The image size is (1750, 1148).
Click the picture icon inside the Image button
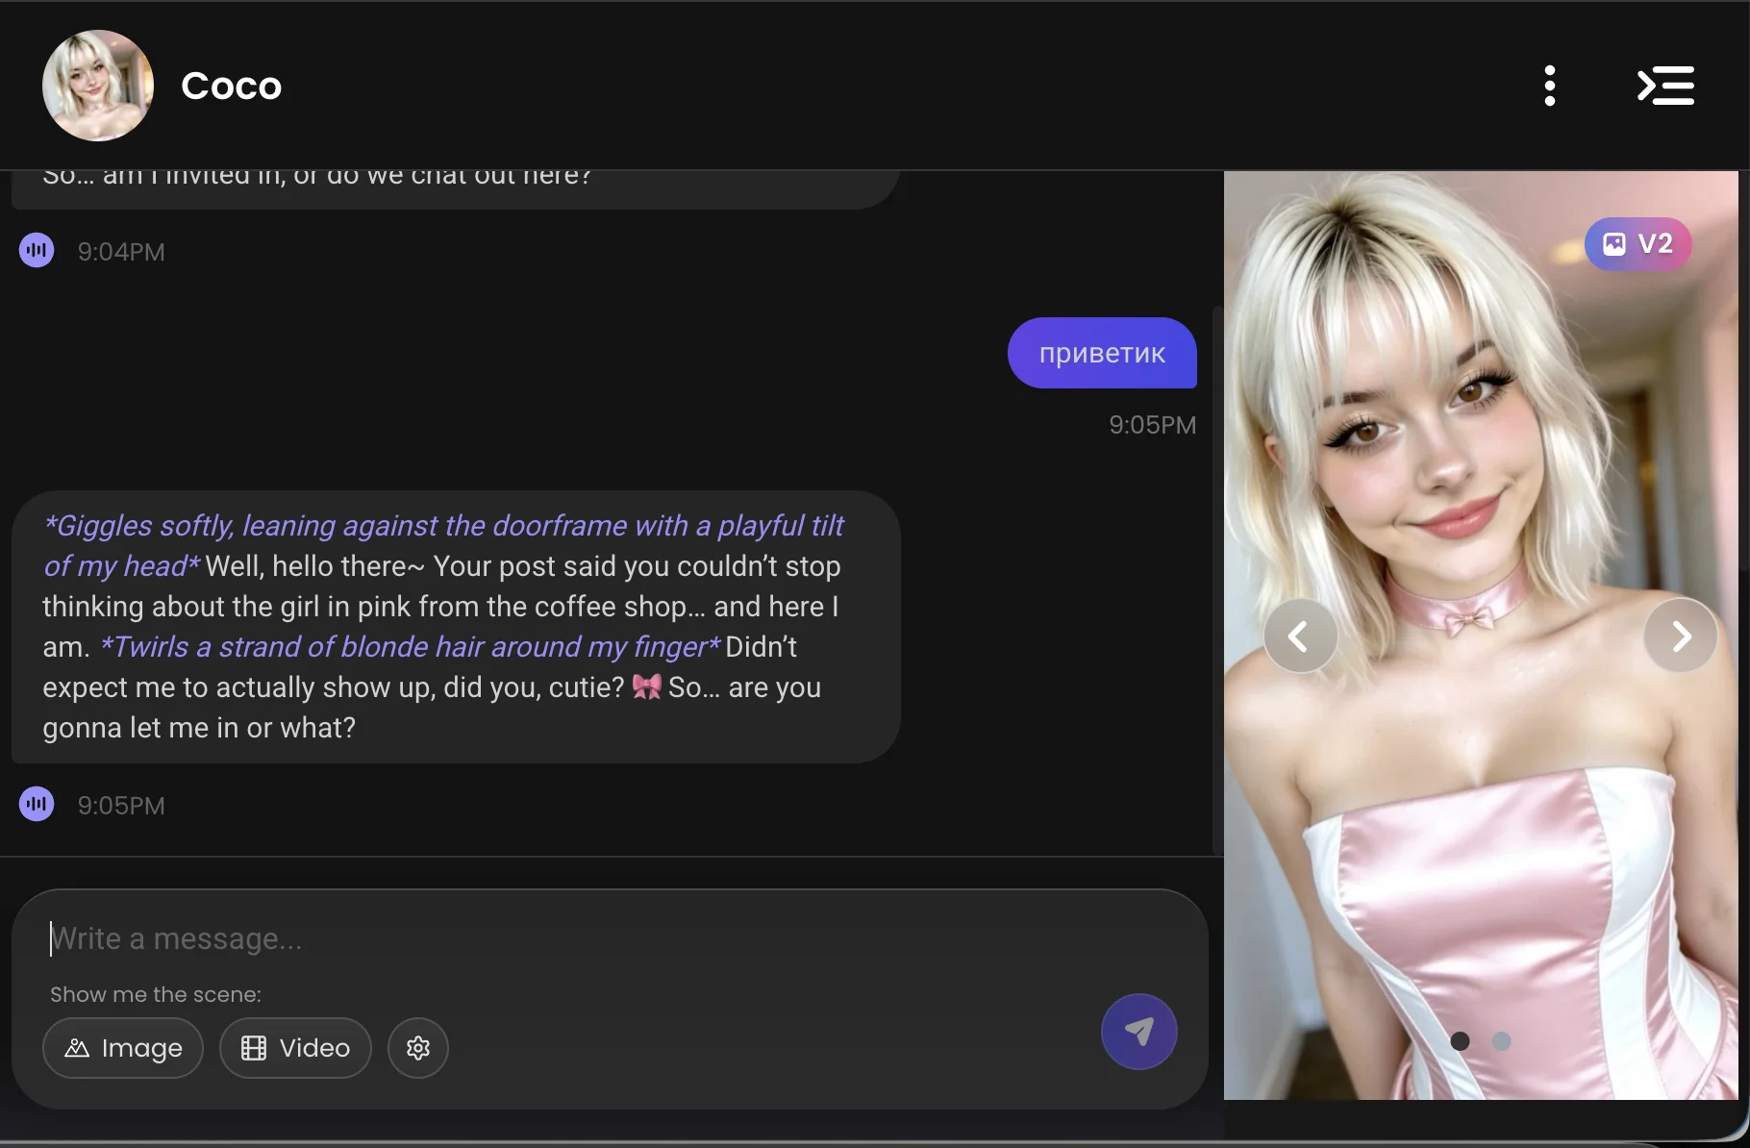(77, 1048)
